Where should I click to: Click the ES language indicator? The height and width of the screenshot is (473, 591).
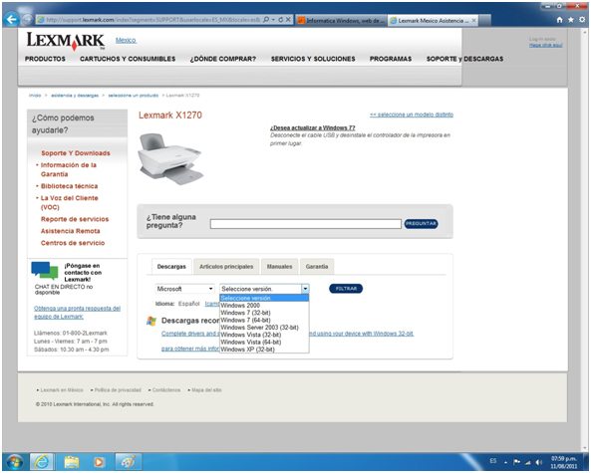[x=493, y=461]
